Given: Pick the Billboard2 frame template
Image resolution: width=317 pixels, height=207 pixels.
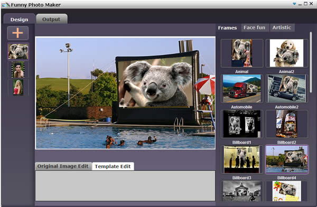Looking at the screenshot, I should [287, 124].
